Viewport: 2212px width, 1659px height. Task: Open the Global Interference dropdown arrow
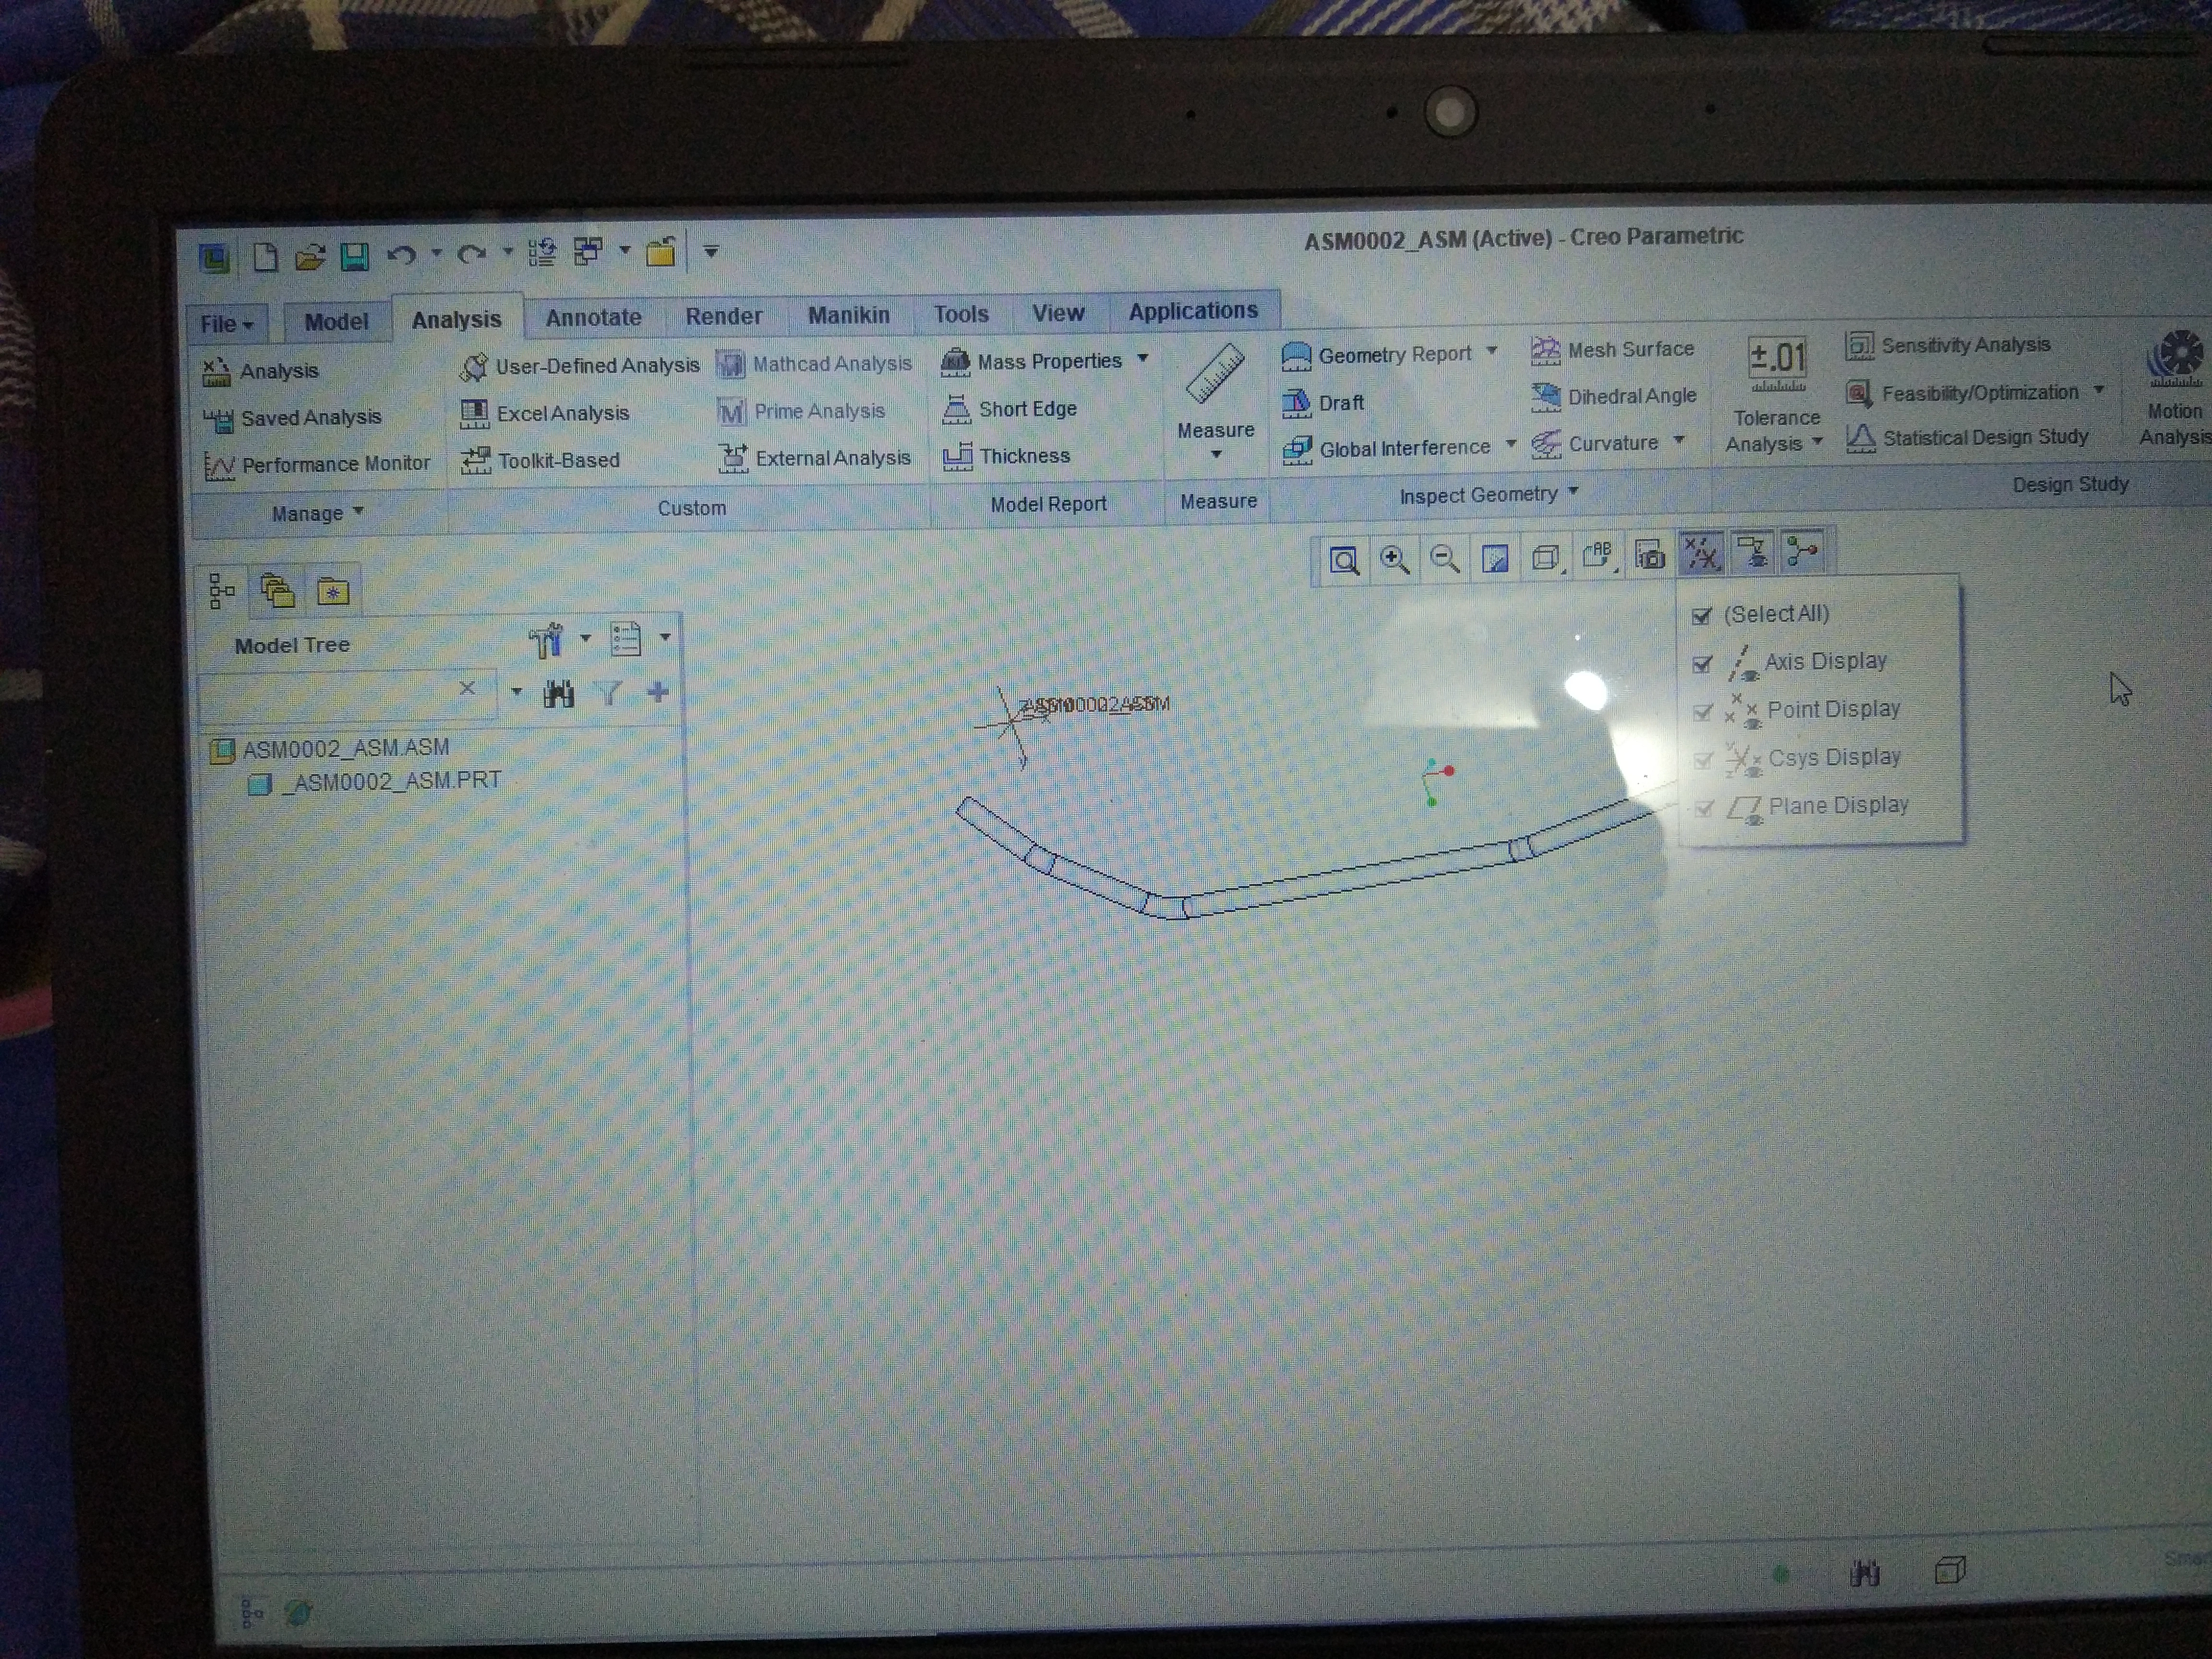(1511, 444)
